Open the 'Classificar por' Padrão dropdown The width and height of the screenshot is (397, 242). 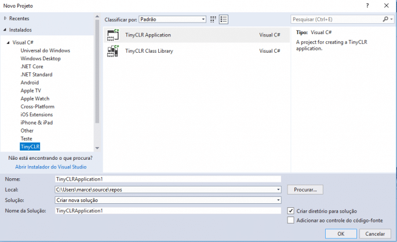pos(172,19)
